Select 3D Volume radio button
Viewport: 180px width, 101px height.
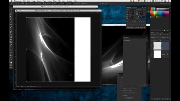click(121, 95)
